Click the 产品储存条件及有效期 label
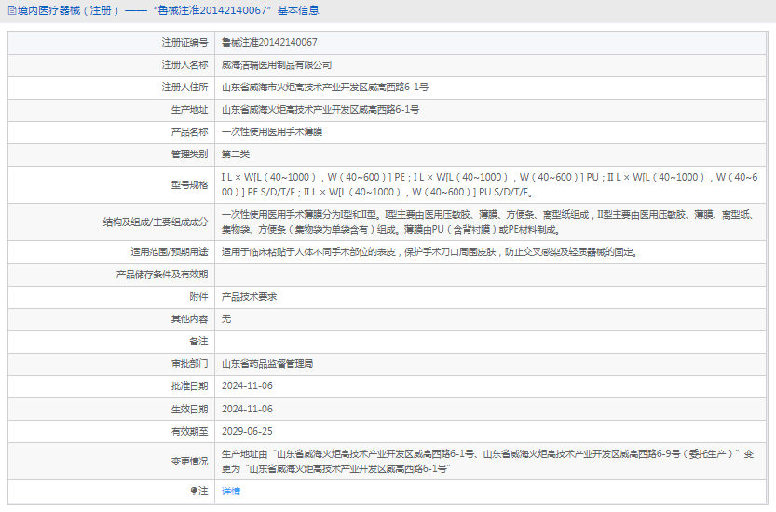This screenshot has width=776, height=512. point(162,275)
